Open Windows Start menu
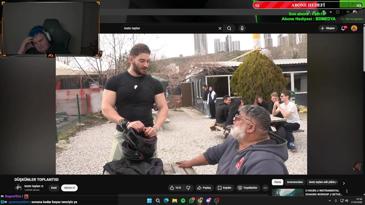 coord(149,201)
